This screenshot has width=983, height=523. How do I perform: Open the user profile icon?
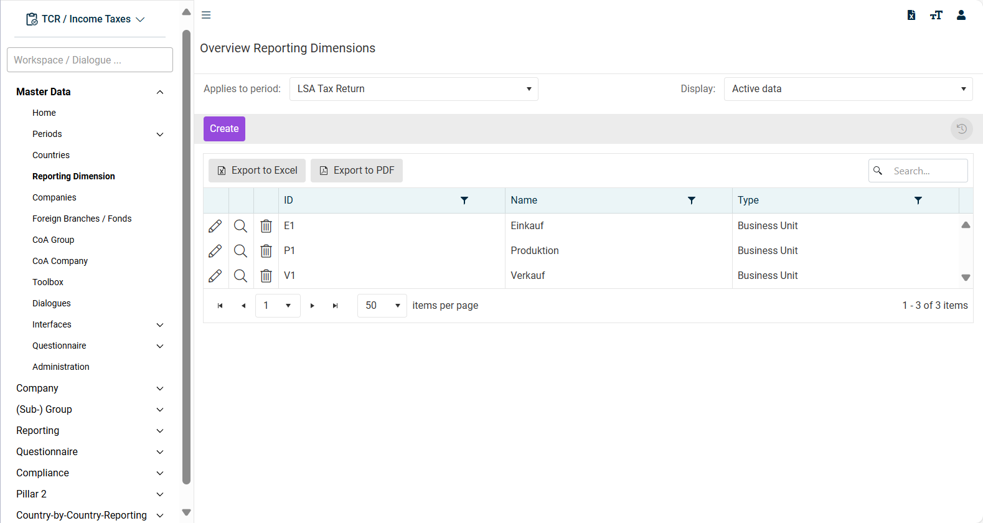[961, 15]
